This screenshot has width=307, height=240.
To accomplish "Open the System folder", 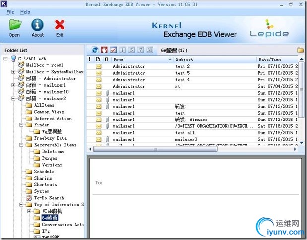I will pyautogui.click(x=42, y=191).
